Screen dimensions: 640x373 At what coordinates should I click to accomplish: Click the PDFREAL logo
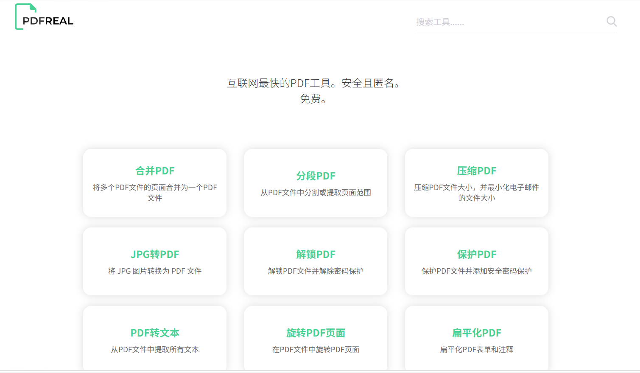pos(44,17)
